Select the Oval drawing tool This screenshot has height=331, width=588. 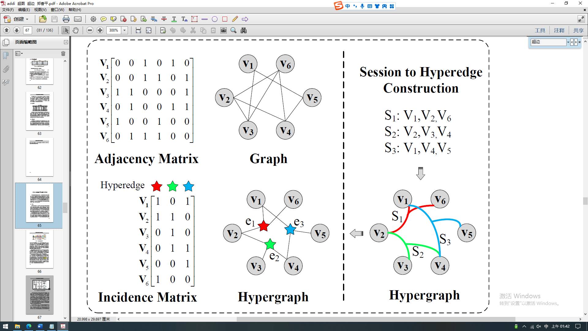point(215,19)
